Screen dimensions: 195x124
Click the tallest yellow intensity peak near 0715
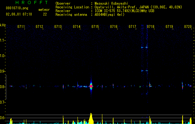click(x=91, y=118)
